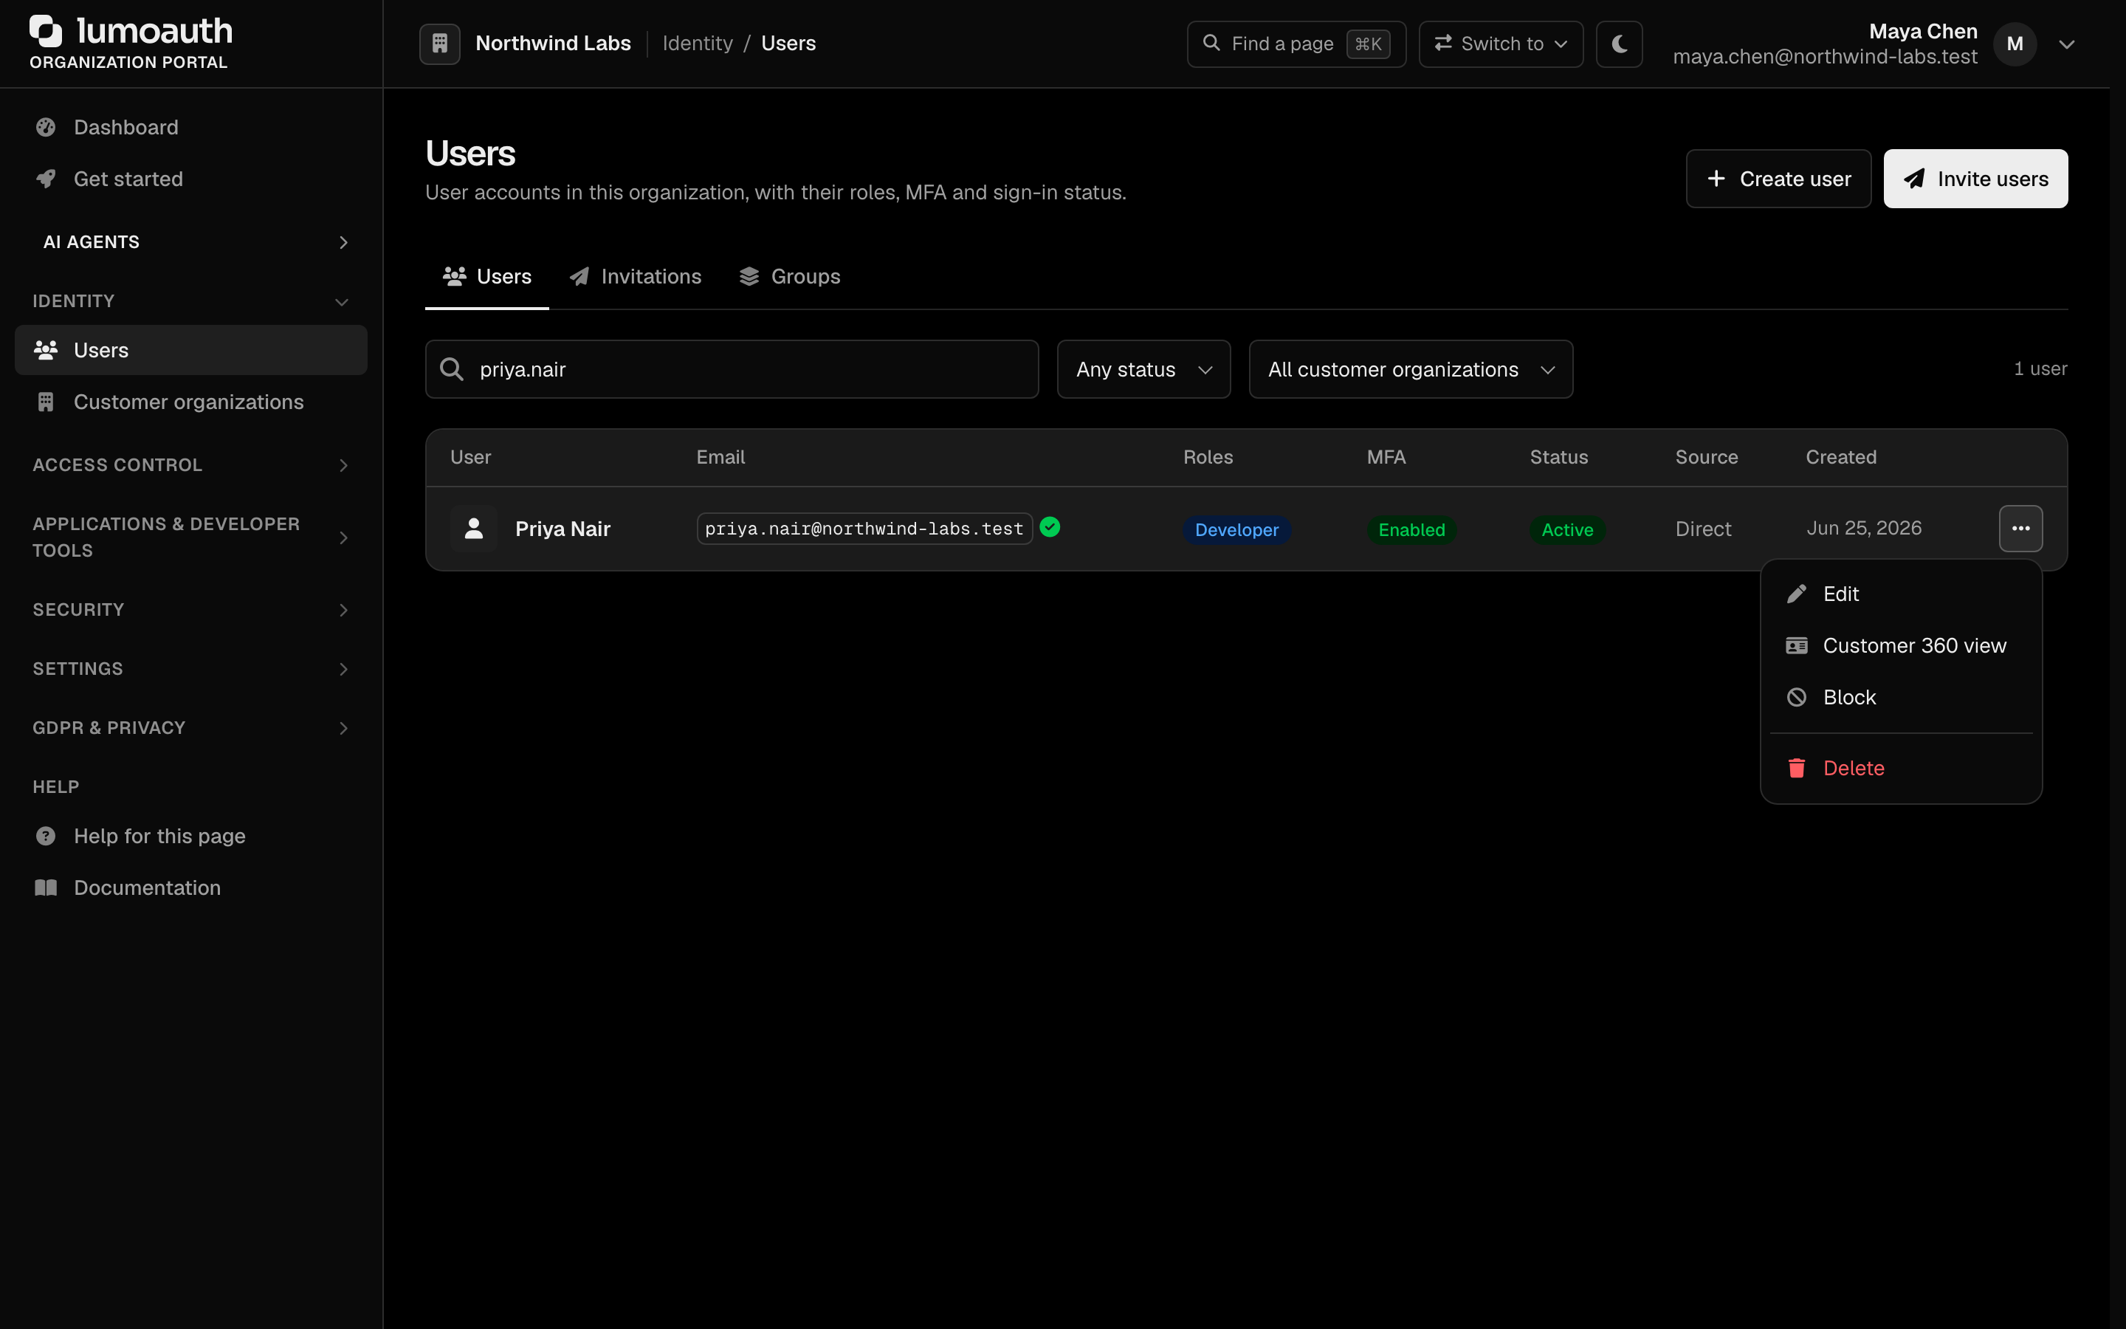
Task: Click the Northwind Labs building icon
Action: (x=439, y=43)
